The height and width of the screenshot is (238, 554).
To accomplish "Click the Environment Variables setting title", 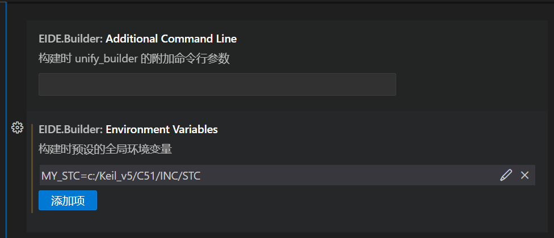I will pyautogui.click(x=161, y=129).
